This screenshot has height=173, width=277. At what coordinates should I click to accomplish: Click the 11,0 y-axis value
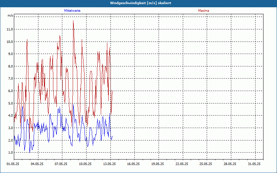click(x=10, y=29)
